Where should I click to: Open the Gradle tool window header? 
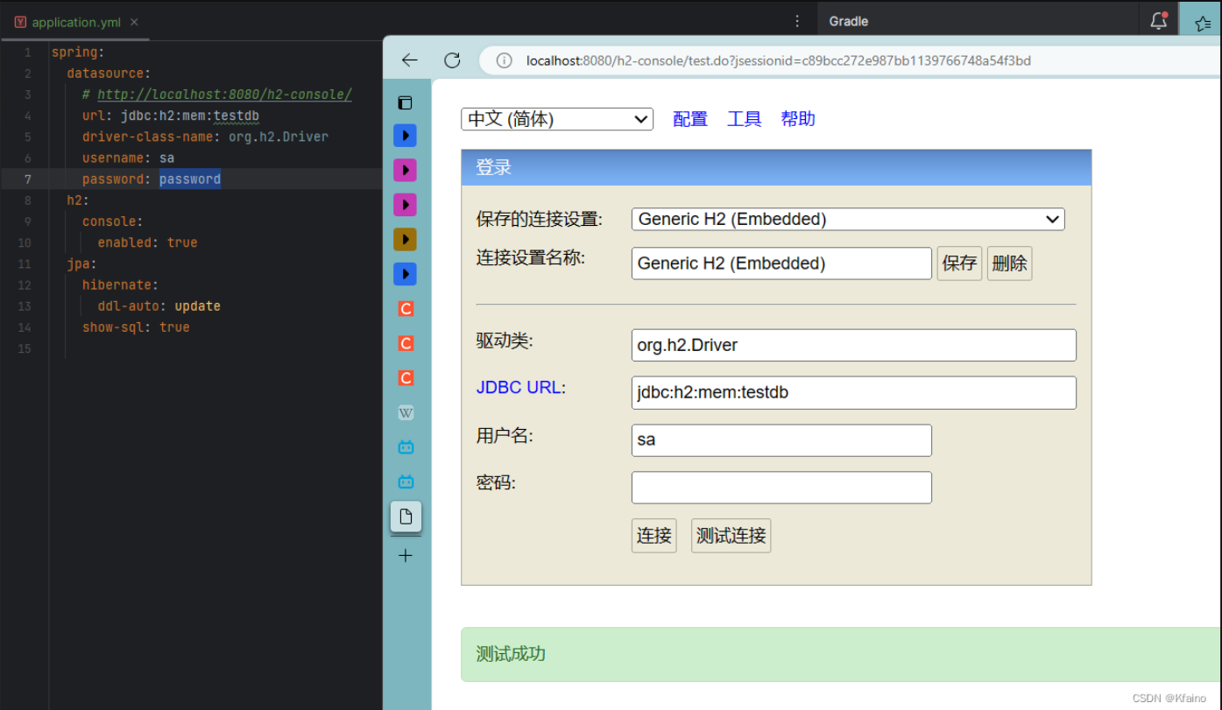tap(849, 21)
